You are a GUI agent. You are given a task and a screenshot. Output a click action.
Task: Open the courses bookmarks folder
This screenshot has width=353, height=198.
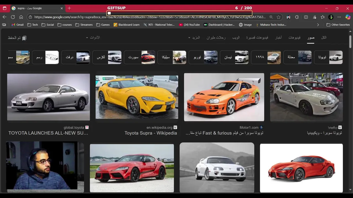click(x=65, y=25)
